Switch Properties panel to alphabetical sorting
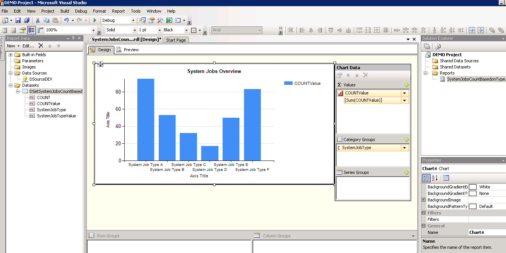The height and width of the screenshot is (253, 506). 434,177
